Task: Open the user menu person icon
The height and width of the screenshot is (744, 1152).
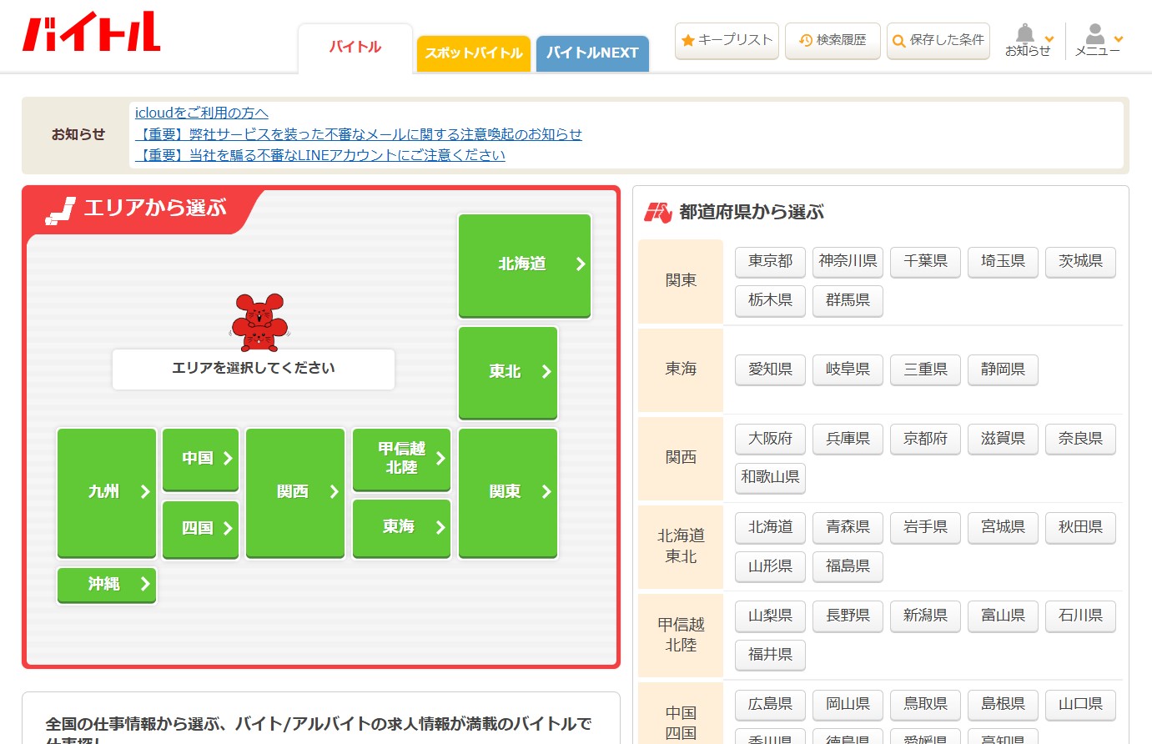Action: [1095, 33]
